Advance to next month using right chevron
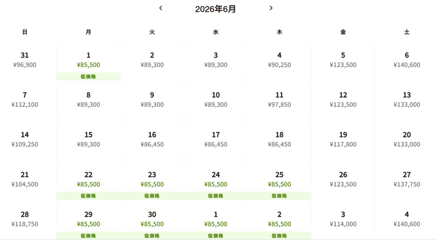This screenshot has height=241, width=436. (271, 8)
